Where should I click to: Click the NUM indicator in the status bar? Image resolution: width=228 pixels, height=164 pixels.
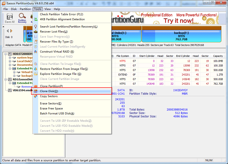(x=209, y=160)
